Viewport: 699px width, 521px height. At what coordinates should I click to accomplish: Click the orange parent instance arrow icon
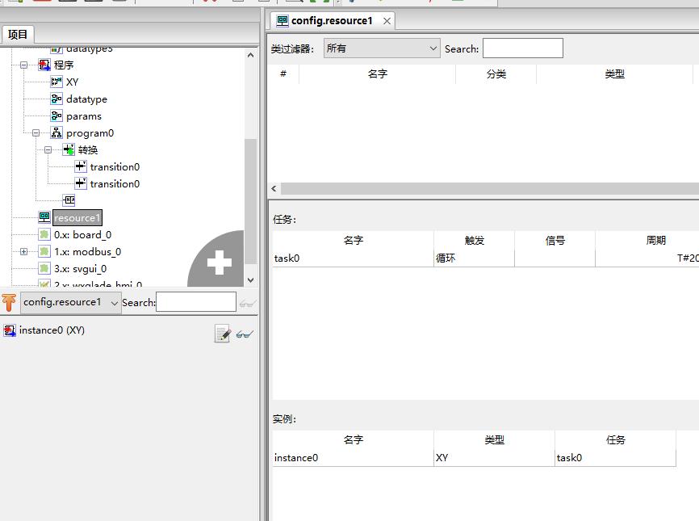tap(9, 302)
